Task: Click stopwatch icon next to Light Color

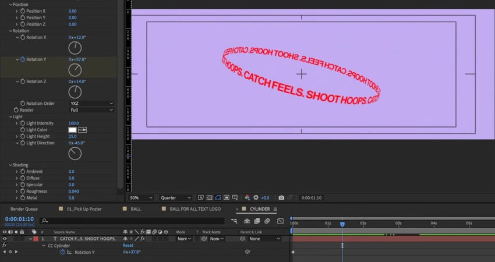Action: point(23,130)
